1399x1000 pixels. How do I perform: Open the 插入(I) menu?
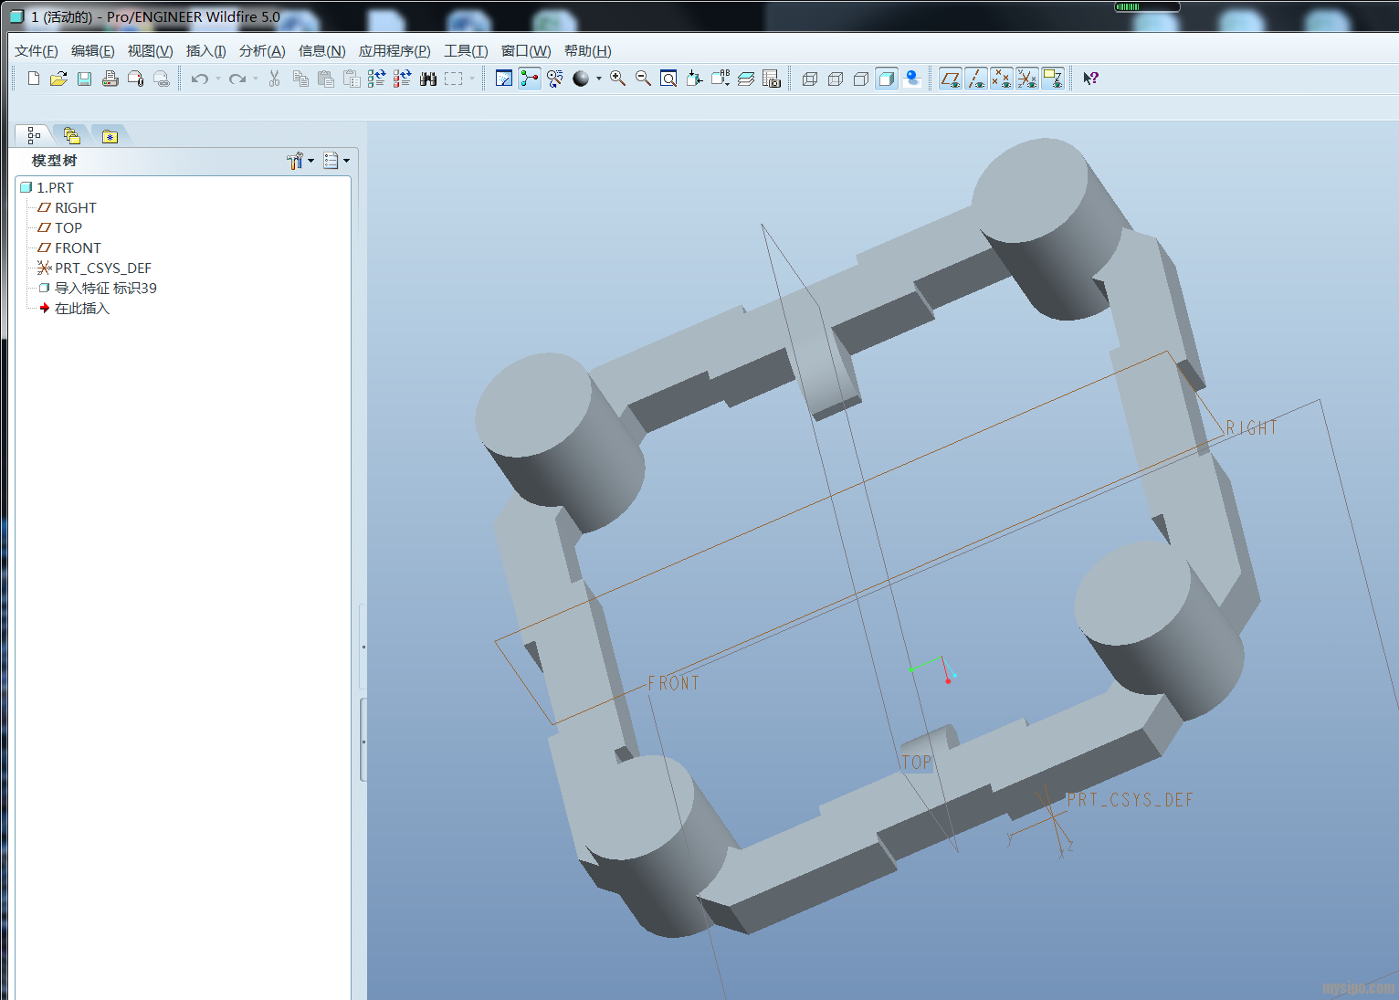[x=205, y=51]
